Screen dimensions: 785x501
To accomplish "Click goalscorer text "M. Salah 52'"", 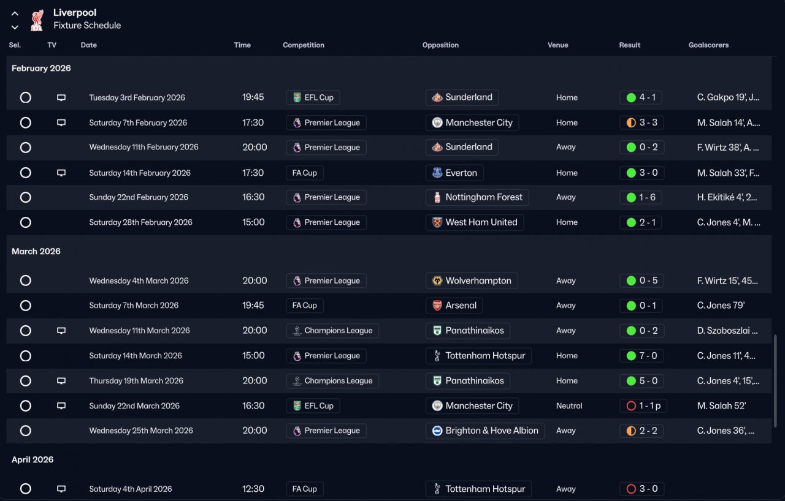I will (x=721, y=405).
